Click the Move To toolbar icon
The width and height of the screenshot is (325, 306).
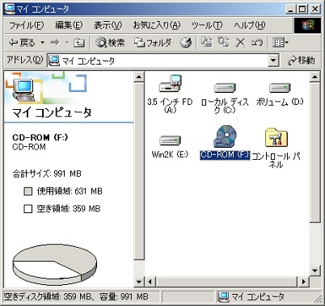click(x=207, y=43)
